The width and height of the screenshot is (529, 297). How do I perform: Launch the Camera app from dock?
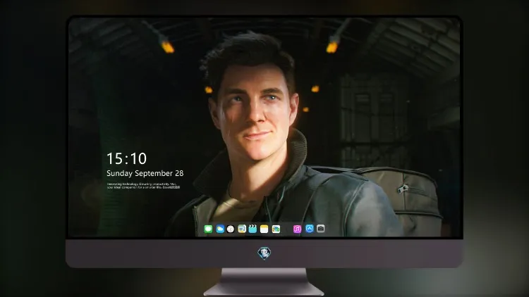click(320, 229)
